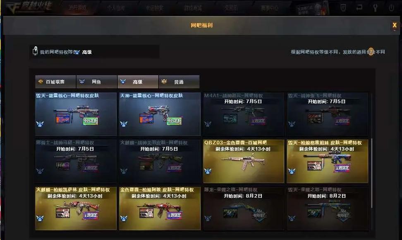Click the wing badge icon on QBZ03 card
Image resolution: width=402 pixels, height=240 pixels.
click(208, 171)
